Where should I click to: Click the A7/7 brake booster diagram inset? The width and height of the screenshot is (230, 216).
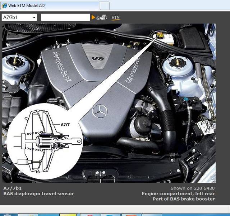click(45, 141)
